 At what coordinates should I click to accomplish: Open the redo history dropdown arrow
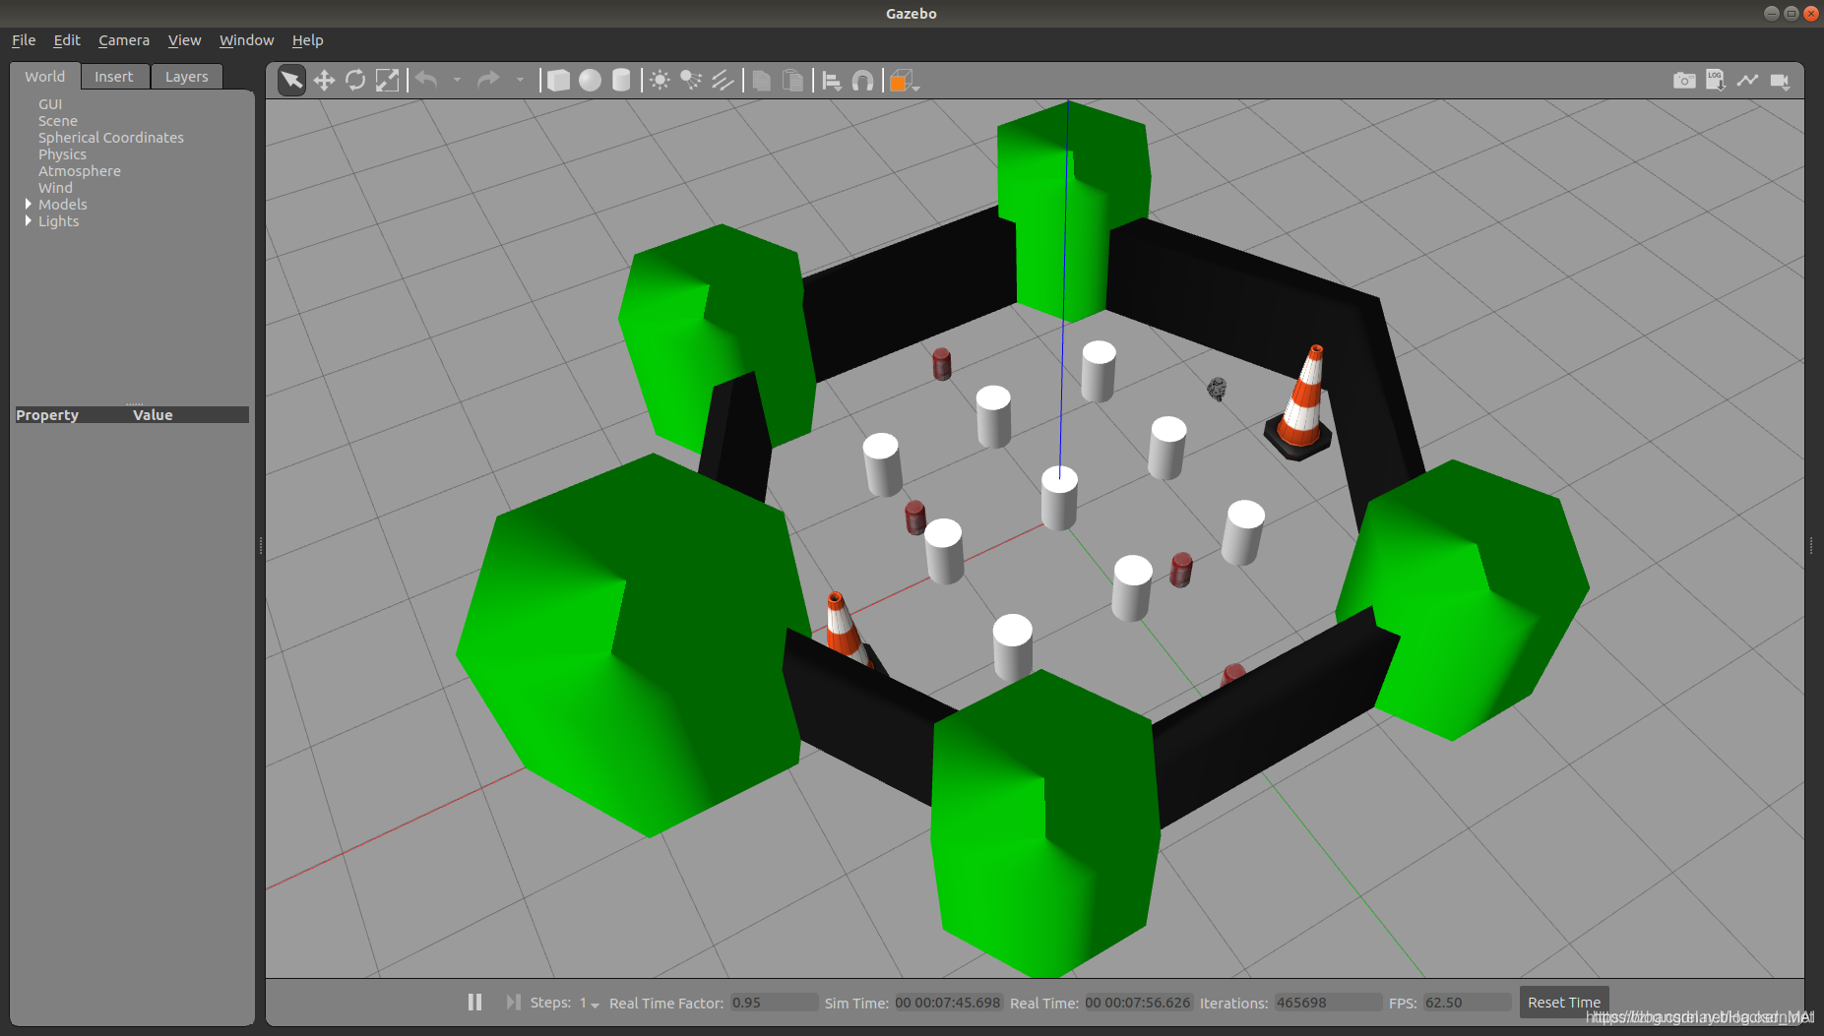[x=520, y=80]
